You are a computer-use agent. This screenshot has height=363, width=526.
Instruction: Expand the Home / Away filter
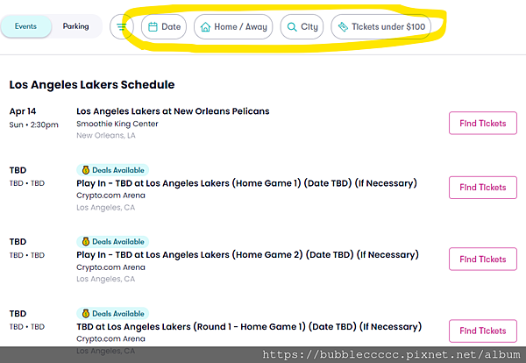tap(233, 27)
